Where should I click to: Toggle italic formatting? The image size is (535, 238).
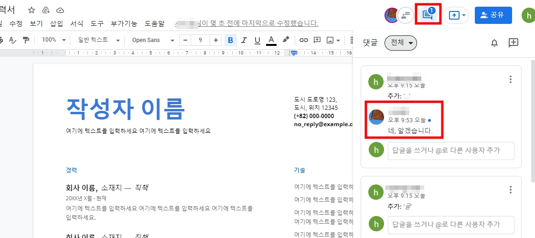[x=244, y=40]
